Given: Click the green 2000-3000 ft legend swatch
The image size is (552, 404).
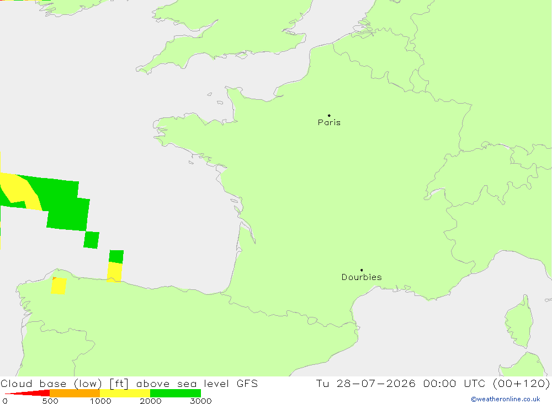Looking at the screenshot, I should 176,393.
